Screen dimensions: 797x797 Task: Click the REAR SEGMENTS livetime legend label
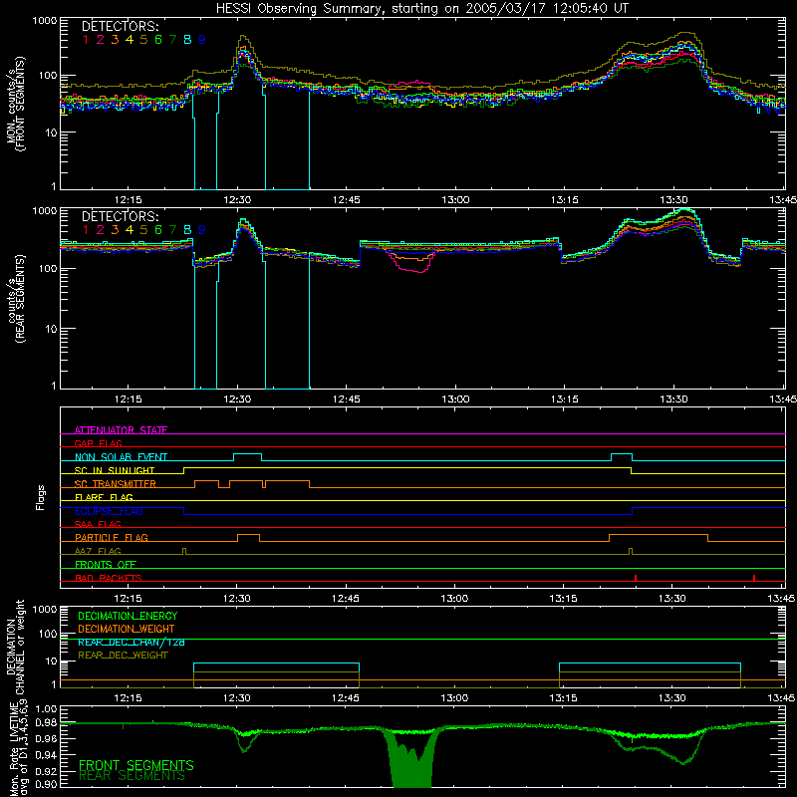point(133,776)
